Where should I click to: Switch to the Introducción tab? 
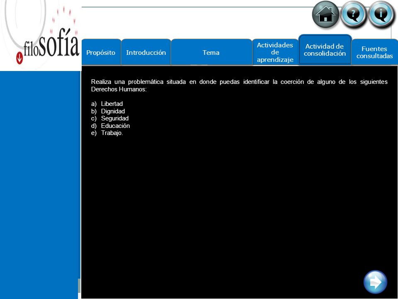pyautogui.click(x=146, y=52)
